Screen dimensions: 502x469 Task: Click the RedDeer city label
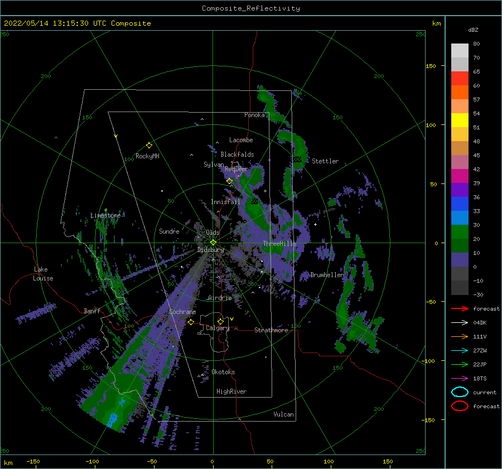(236, 169)
